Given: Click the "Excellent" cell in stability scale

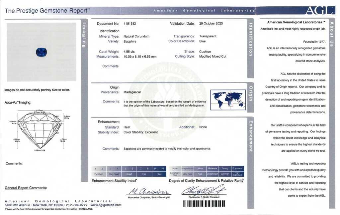Looking at the screenshot, I should pyautogui.click(x=99, y=174).
